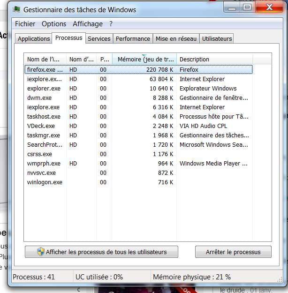Select the wmprph.exe process
288x293 pixels.
tap(138, 164)
